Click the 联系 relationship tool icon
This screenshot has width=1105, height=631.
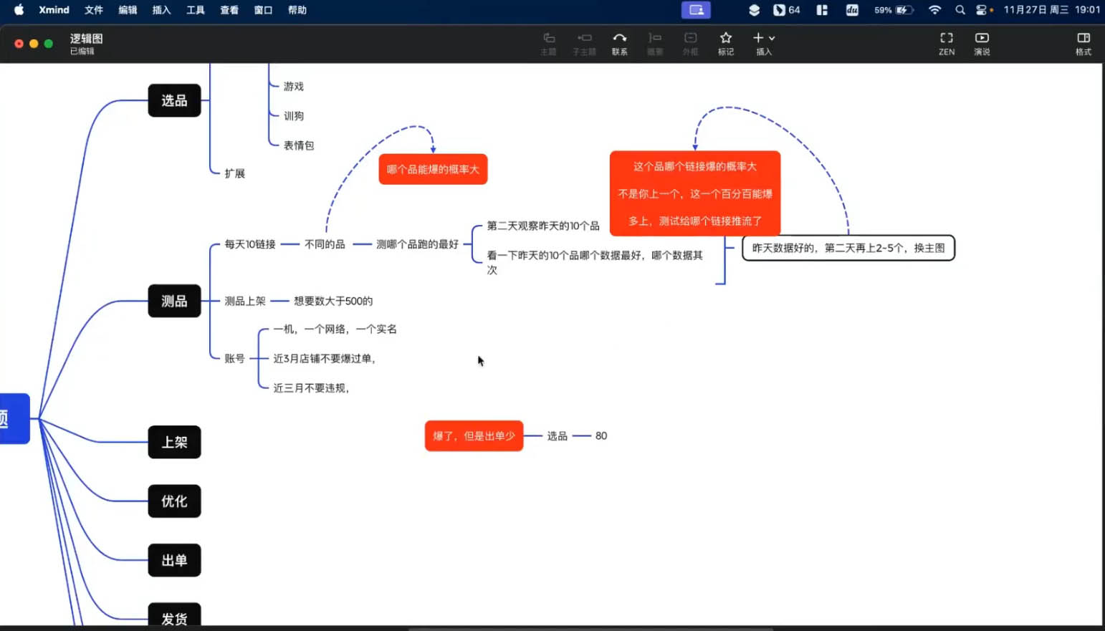point(620,38)
